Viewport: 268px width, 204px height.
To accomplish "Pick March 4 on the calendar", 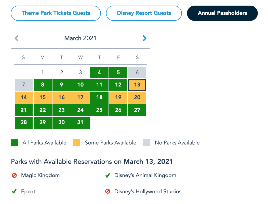I will point(99,72).
